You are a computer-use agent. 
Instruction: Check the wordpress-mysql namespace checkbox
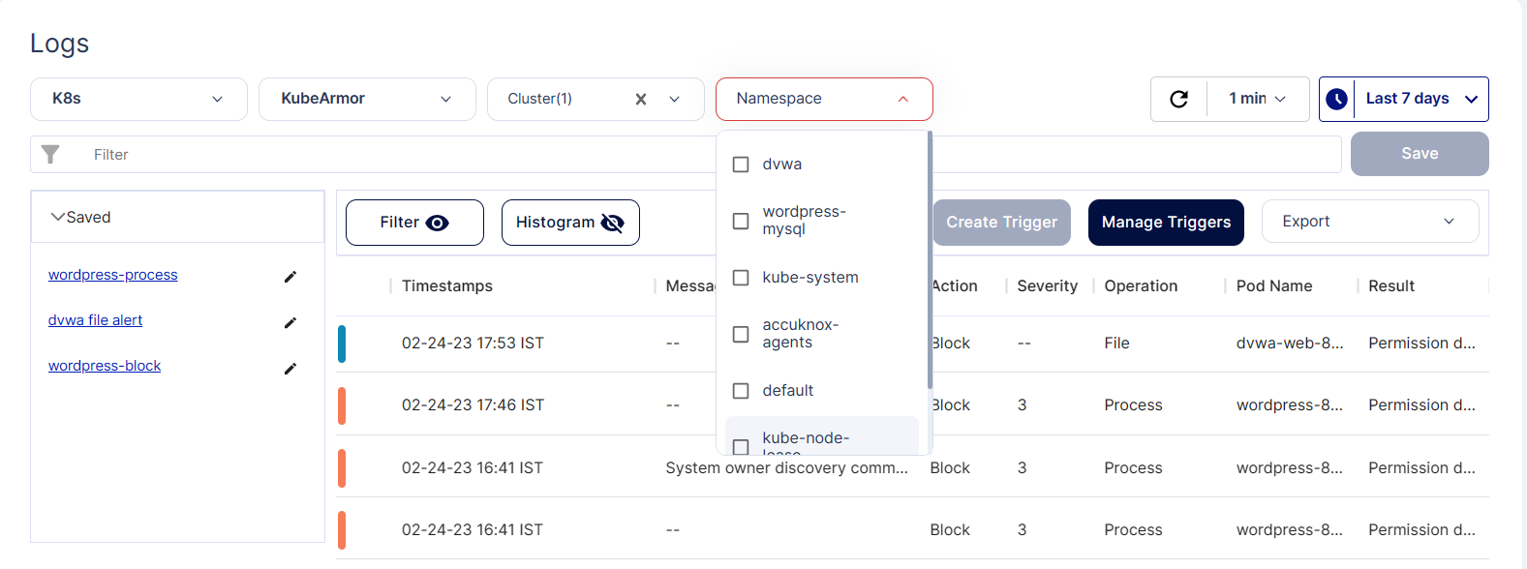(741, 221)
